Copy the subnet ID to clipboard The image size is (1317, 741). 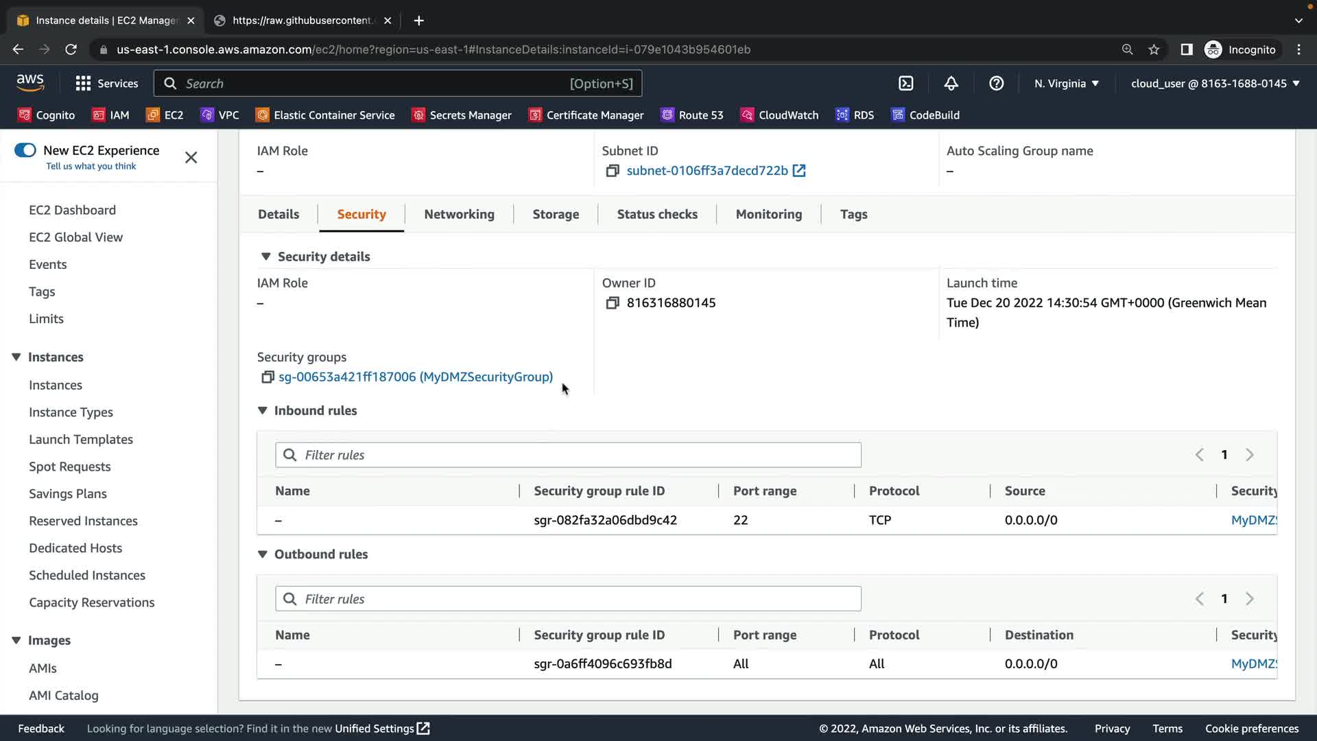[x=613, y=171]
